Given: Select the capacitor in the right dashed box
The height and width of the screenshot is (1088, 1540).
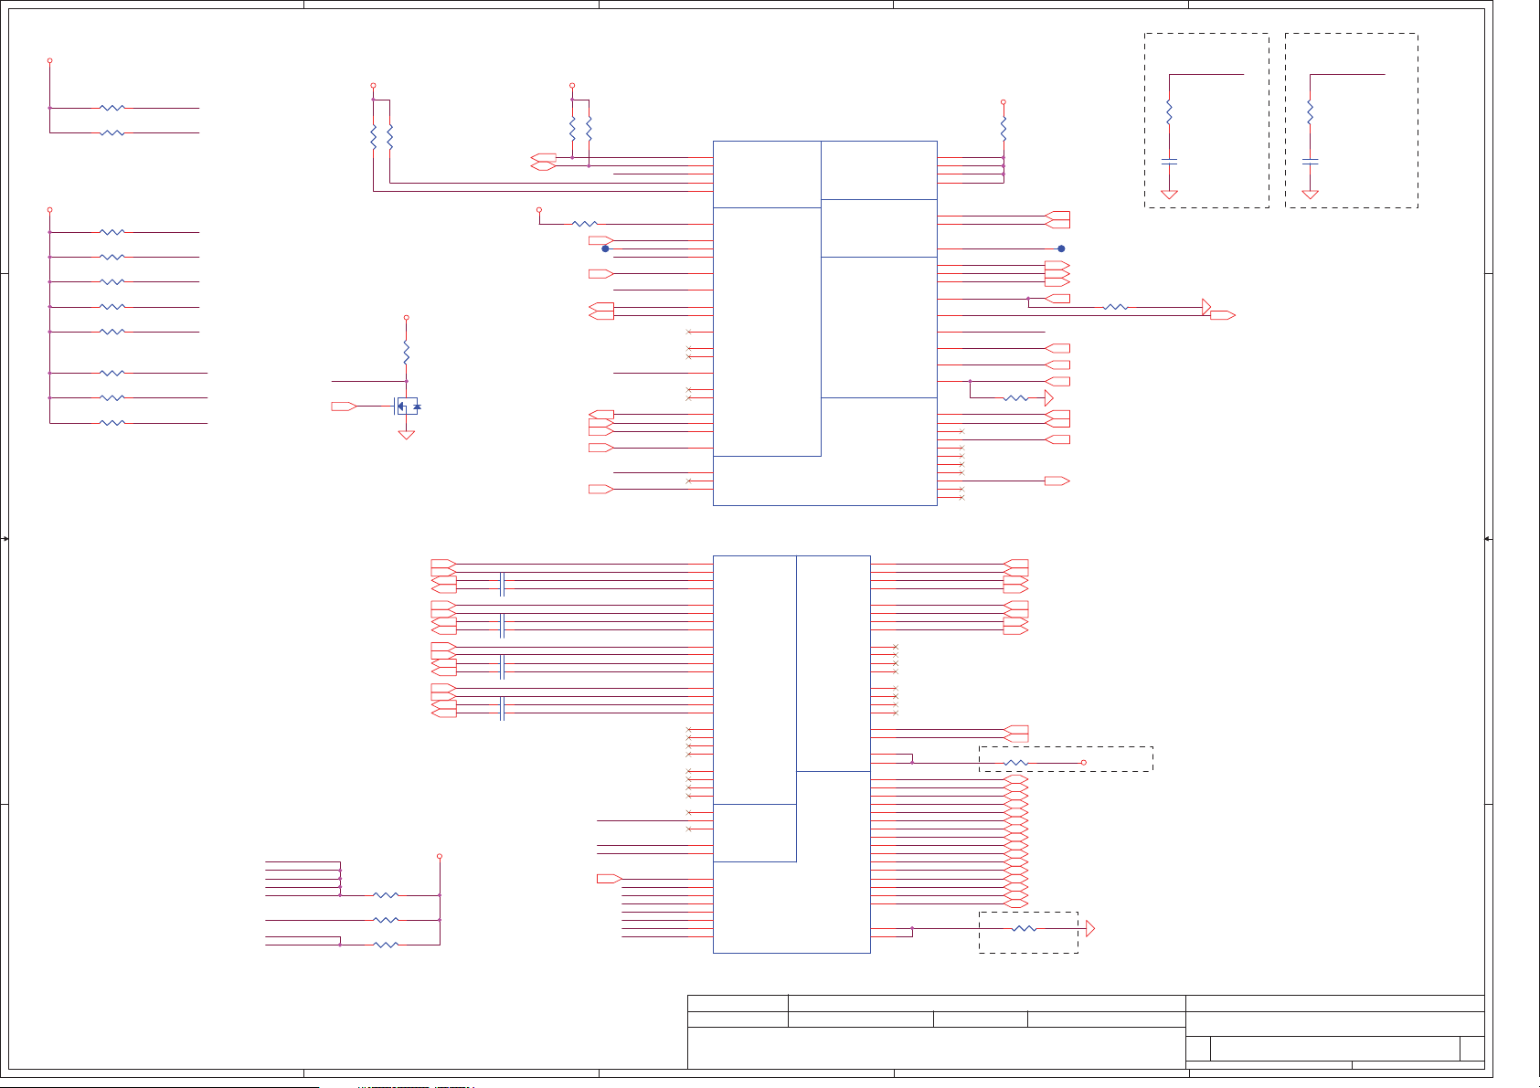Looking at the screenshot, I should click(1310, 161).
